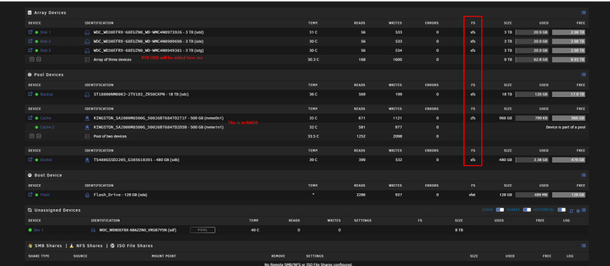Image resolution: width=610 pixels, height=266 pixels.
Task: Click Docker free space bar 476 GB
Action: pyautogui.click(x=569, y=159)
